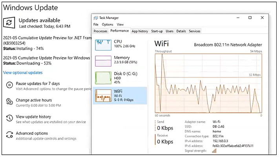Viewport: 279px width, 157px height.
Task: Click the Windows Update refresh icon
Action: (9, 22)
